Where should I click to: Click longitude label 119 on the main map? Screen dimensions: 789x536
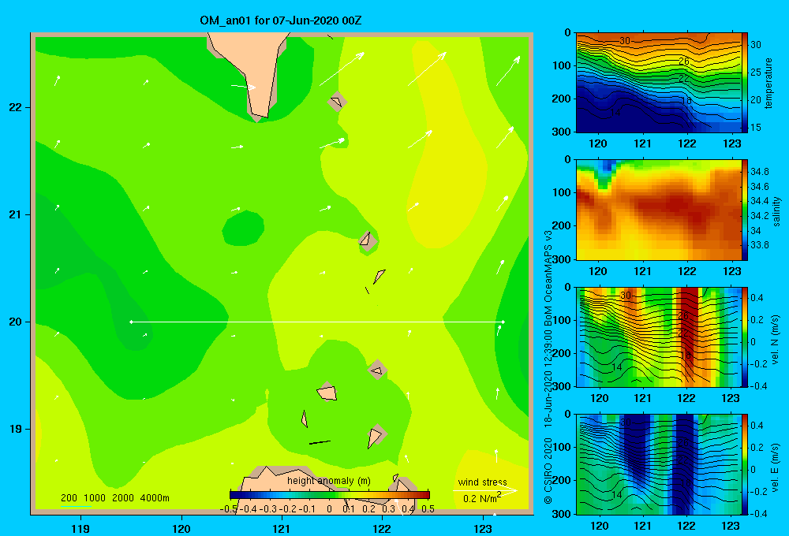81,528
